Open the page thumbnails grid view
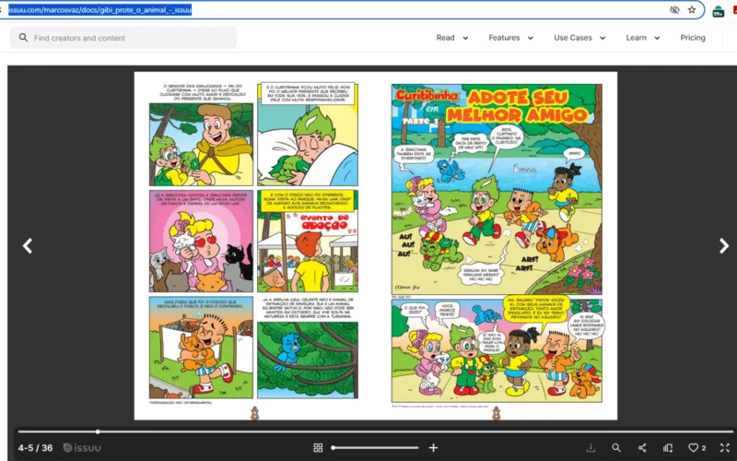The height and width of the screenshot is (461, 737). pyautogui.click(x=318, y=448)
